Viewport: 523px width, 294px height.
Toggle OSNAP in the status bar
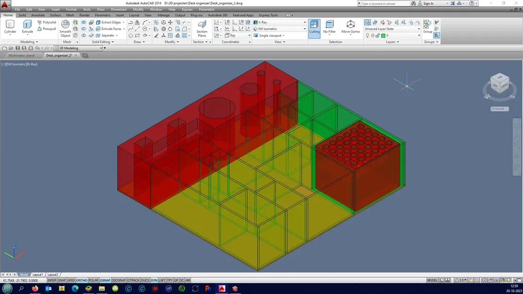pyautogui.click(x=105, y=280)
